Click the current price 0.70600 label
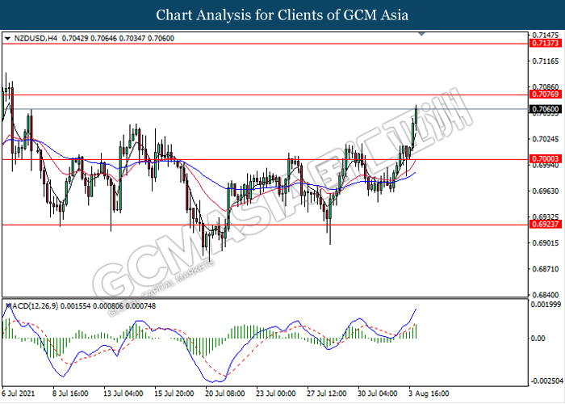 (x=546, y=109)
